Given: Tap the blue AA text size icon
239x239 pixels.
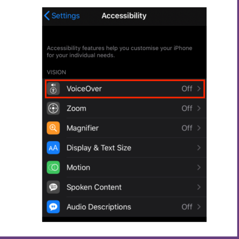Looking at the screenshot, I should pos(53,148).
